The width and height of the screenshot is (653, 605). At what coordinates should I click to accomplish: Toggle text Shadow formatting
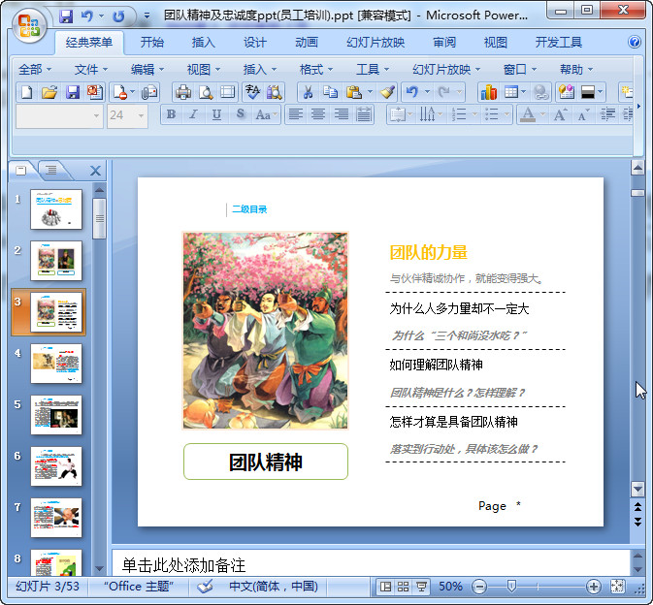(x=240, y=114)
